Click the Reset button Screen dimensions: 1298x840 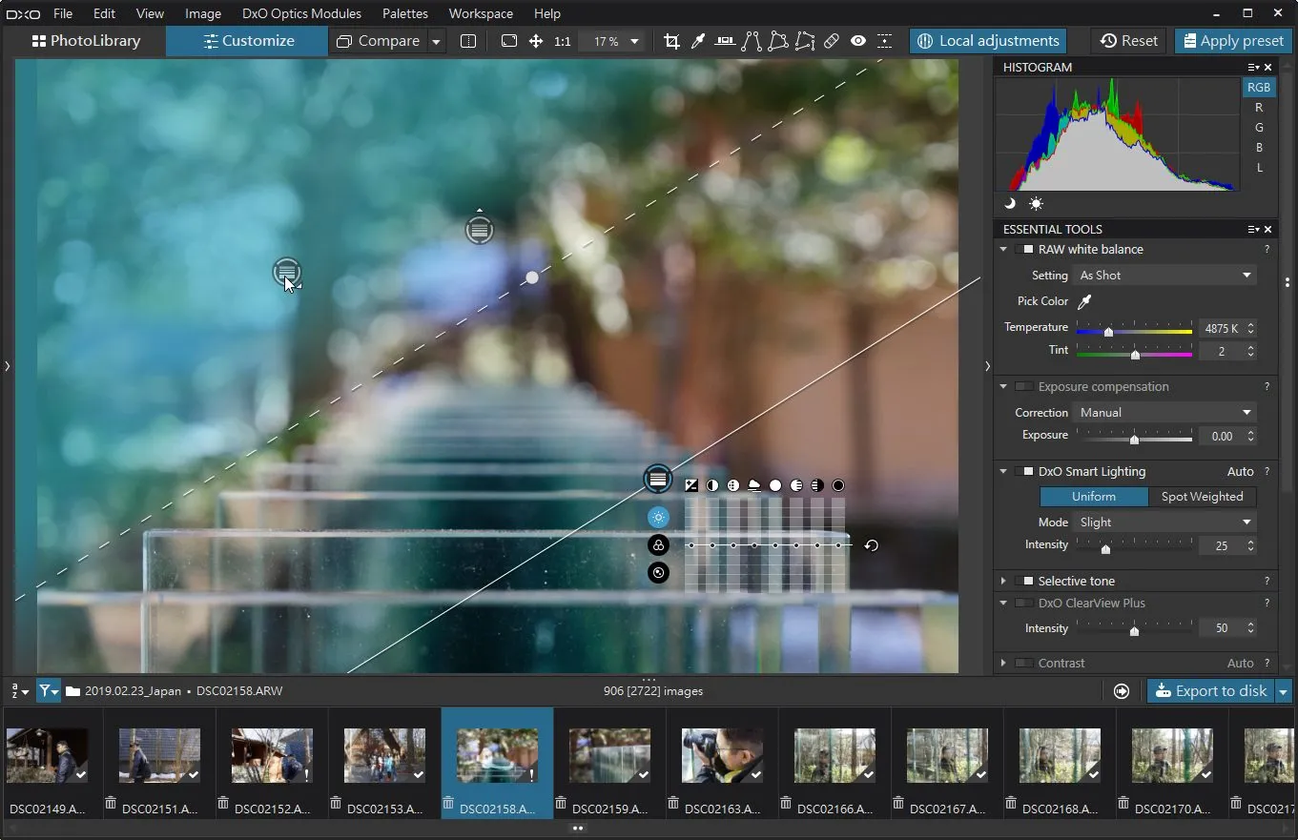(x=1128, y=41)
